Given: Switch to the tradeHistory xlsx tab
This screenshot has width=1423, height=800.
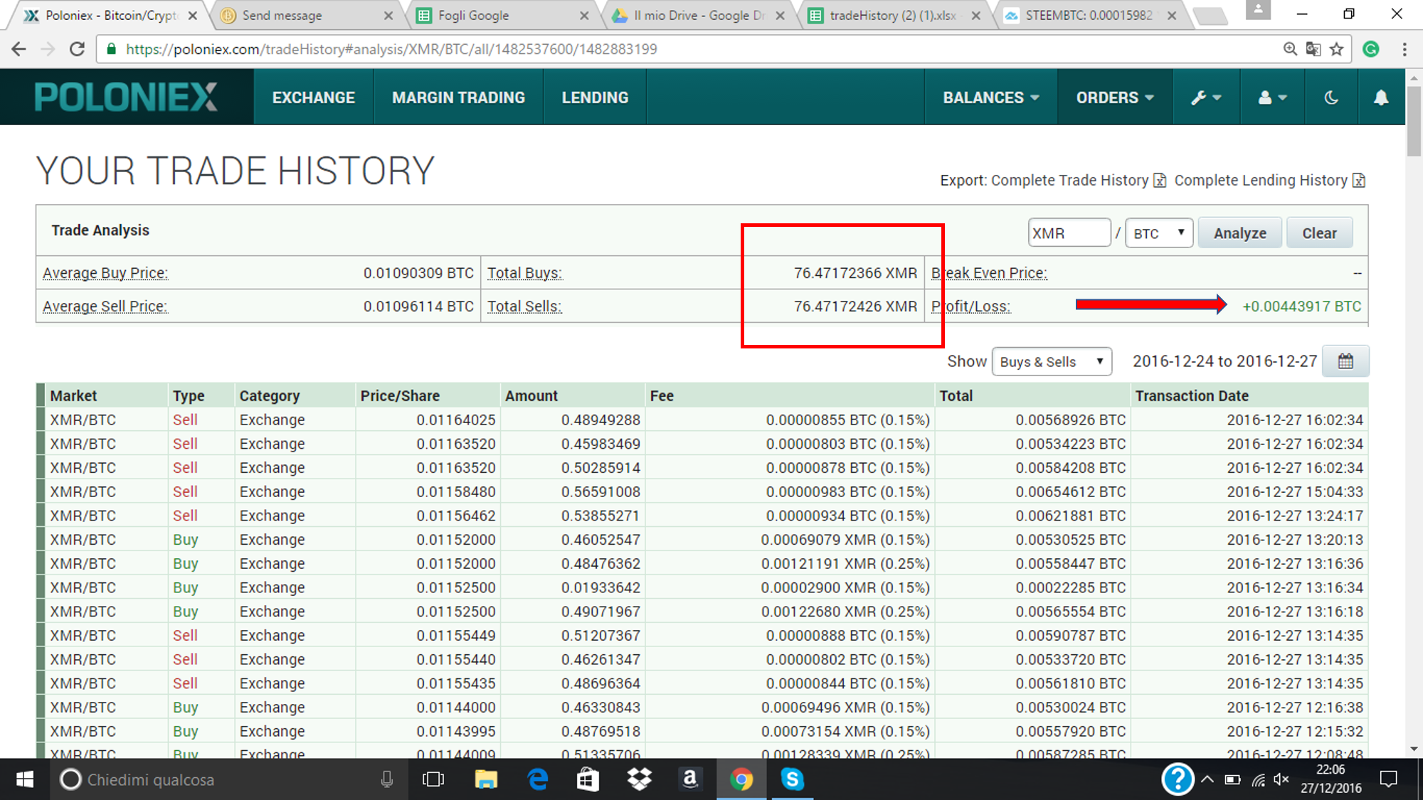Looking at the screenshot, I should 894,15.
